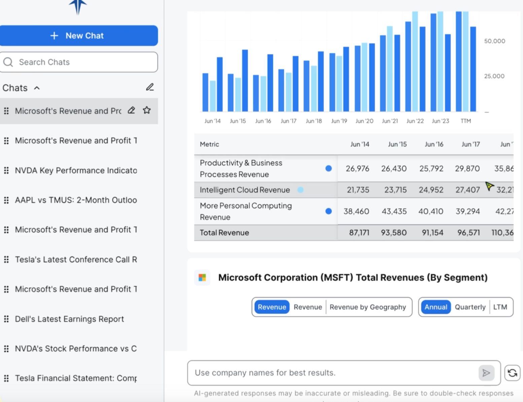Switch to LTM period
The image size is (523, 402).
click(x=500, y=307)
